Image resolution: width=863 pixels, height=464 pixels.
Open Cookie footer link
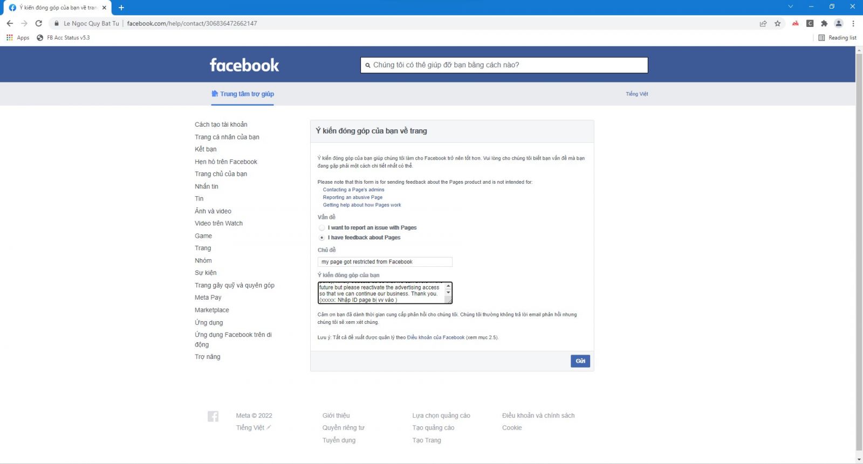pos(512,428)
